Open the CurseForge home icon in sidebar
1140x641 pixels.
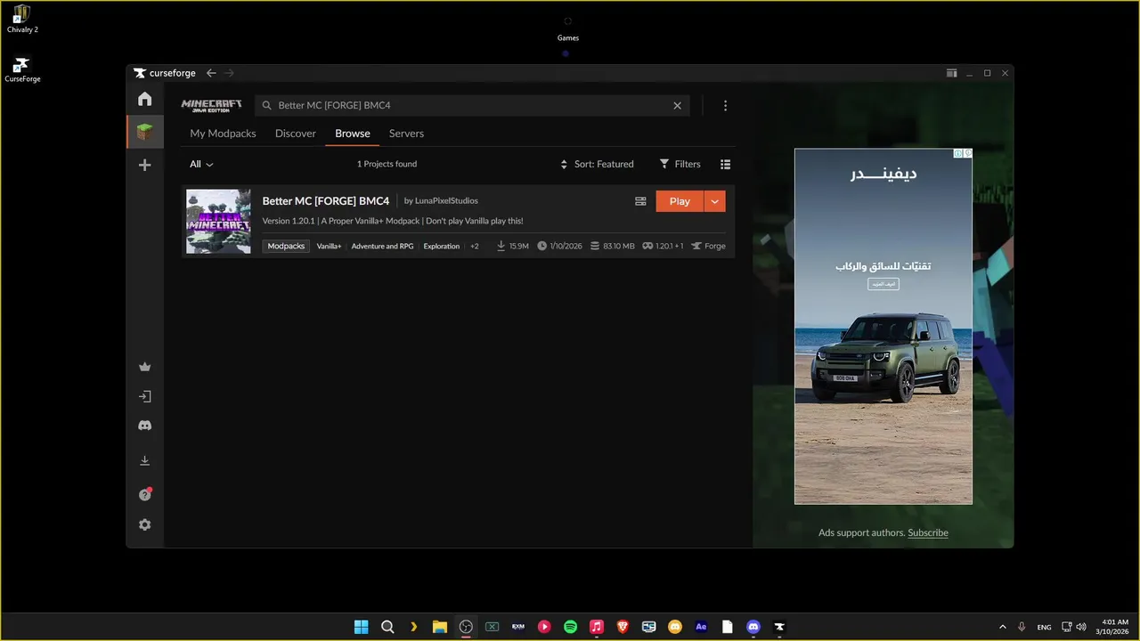[x=144, y=99]
